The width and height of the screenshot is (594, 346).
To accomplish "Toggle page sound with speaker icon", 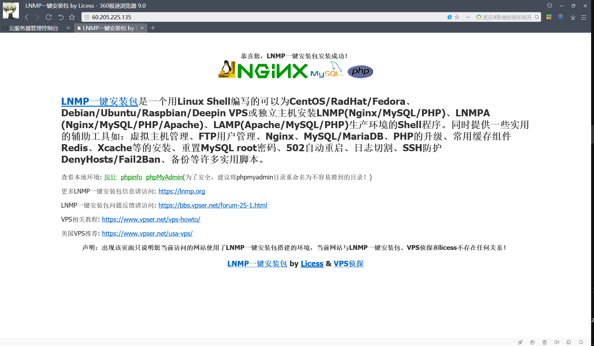I will click(x=557, y=342).
